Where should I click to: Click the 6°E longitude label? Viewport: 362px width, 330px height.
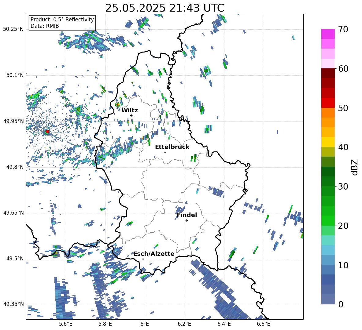tap(145, 324)
